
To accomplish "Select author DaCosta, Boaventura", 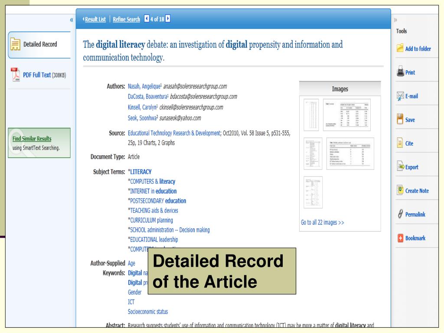I will point(147,97).
